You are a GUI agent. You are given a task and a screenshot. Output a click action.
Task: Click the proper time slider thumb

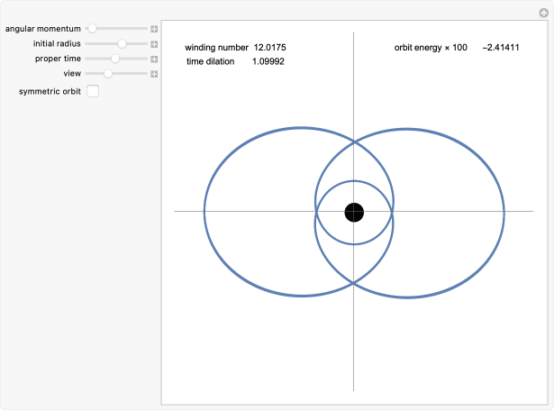pos(115,59)
